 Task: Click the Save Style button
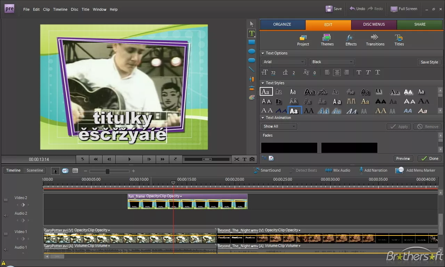coord(429,62)
